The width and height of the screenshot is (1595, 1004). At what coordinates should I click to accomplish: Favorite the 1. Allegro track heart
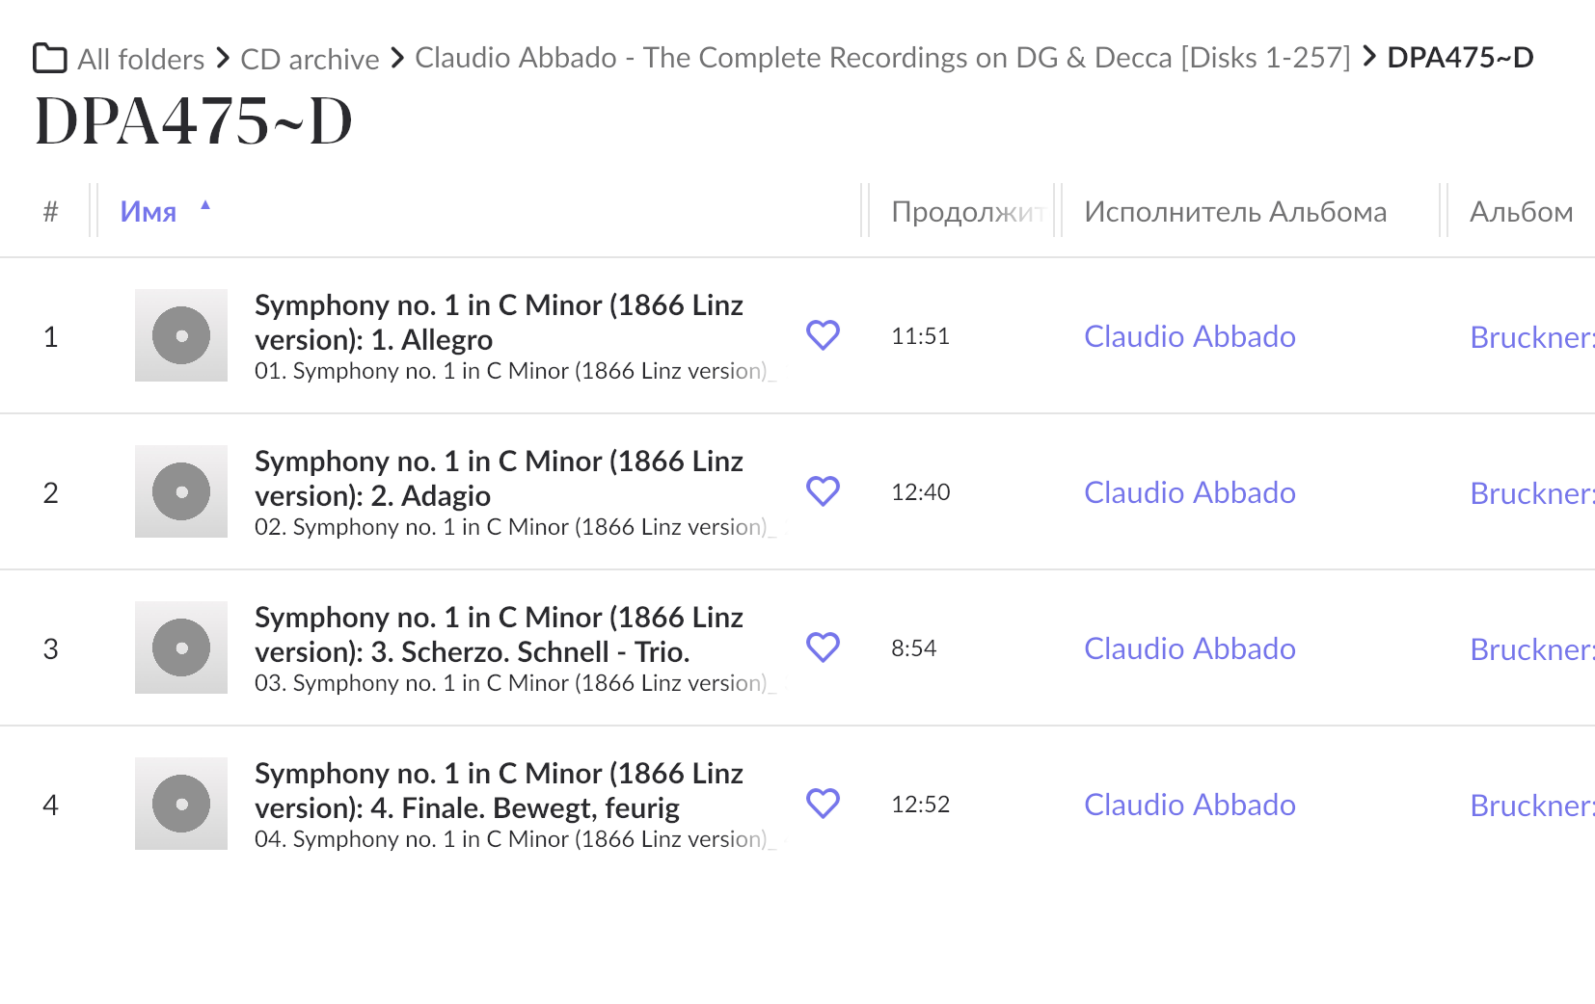[823, 335]
